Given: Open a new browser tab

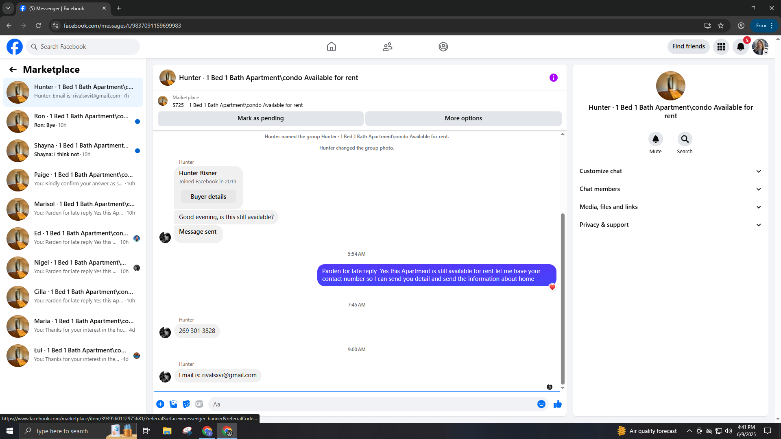Looking at the screenshot, I should pos(119,8).
